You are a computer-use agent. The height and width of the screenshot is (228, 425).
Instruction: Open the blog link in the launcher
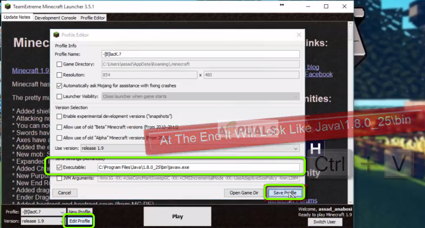(x=313, y=67)
